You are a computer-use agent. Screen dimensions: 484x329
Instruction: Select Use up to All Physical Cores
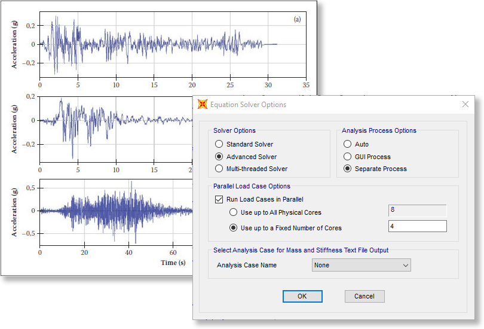(234, 212)
